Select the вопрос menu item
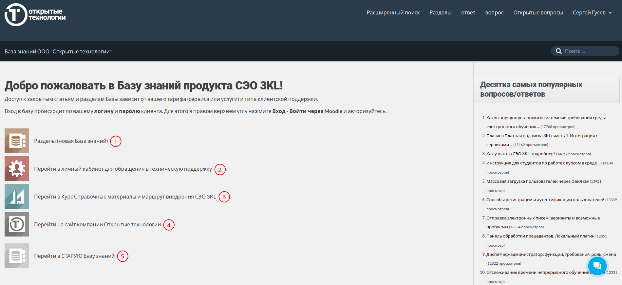 point(494,13)
